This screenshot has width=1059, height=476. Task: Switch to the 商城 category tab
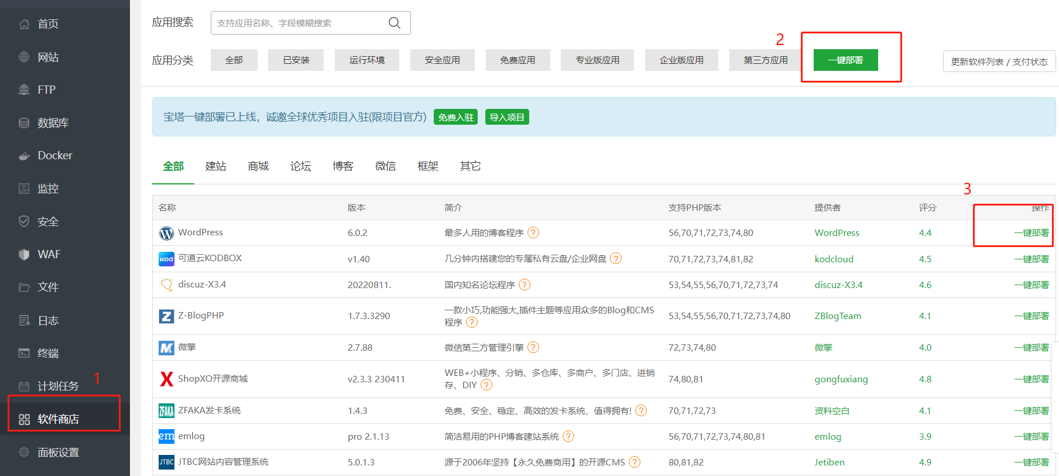pyautogui.click(x=258, y=166)
